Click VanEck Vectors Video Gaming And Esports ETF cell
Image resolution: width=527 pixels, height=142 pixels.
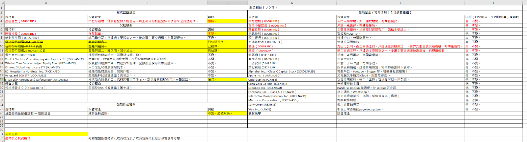tap(46, 59)
